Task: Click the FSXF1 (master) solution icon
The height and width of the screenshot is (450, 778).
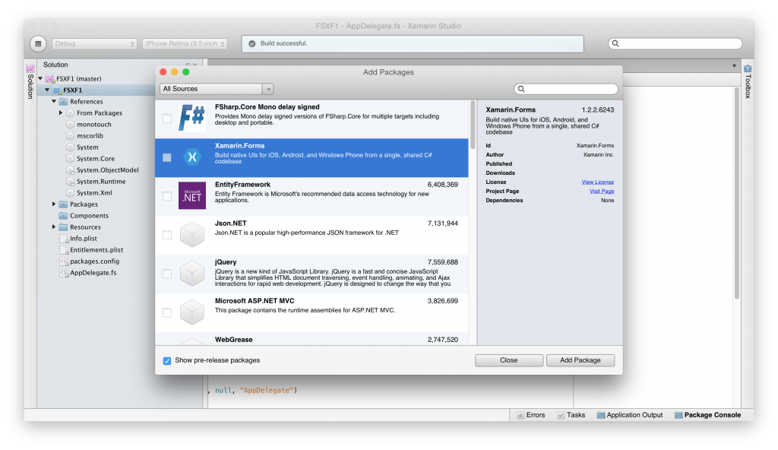Action: click(x=49, y=78)
